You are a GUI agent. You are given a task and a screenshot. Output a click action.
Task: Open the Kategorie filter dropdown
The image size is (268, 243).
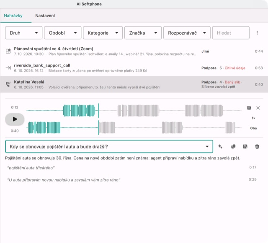(103, 33)
